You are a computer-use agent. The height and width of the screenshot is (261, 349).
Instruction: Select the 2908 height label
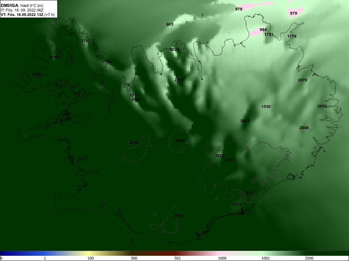tap(37, 74)
